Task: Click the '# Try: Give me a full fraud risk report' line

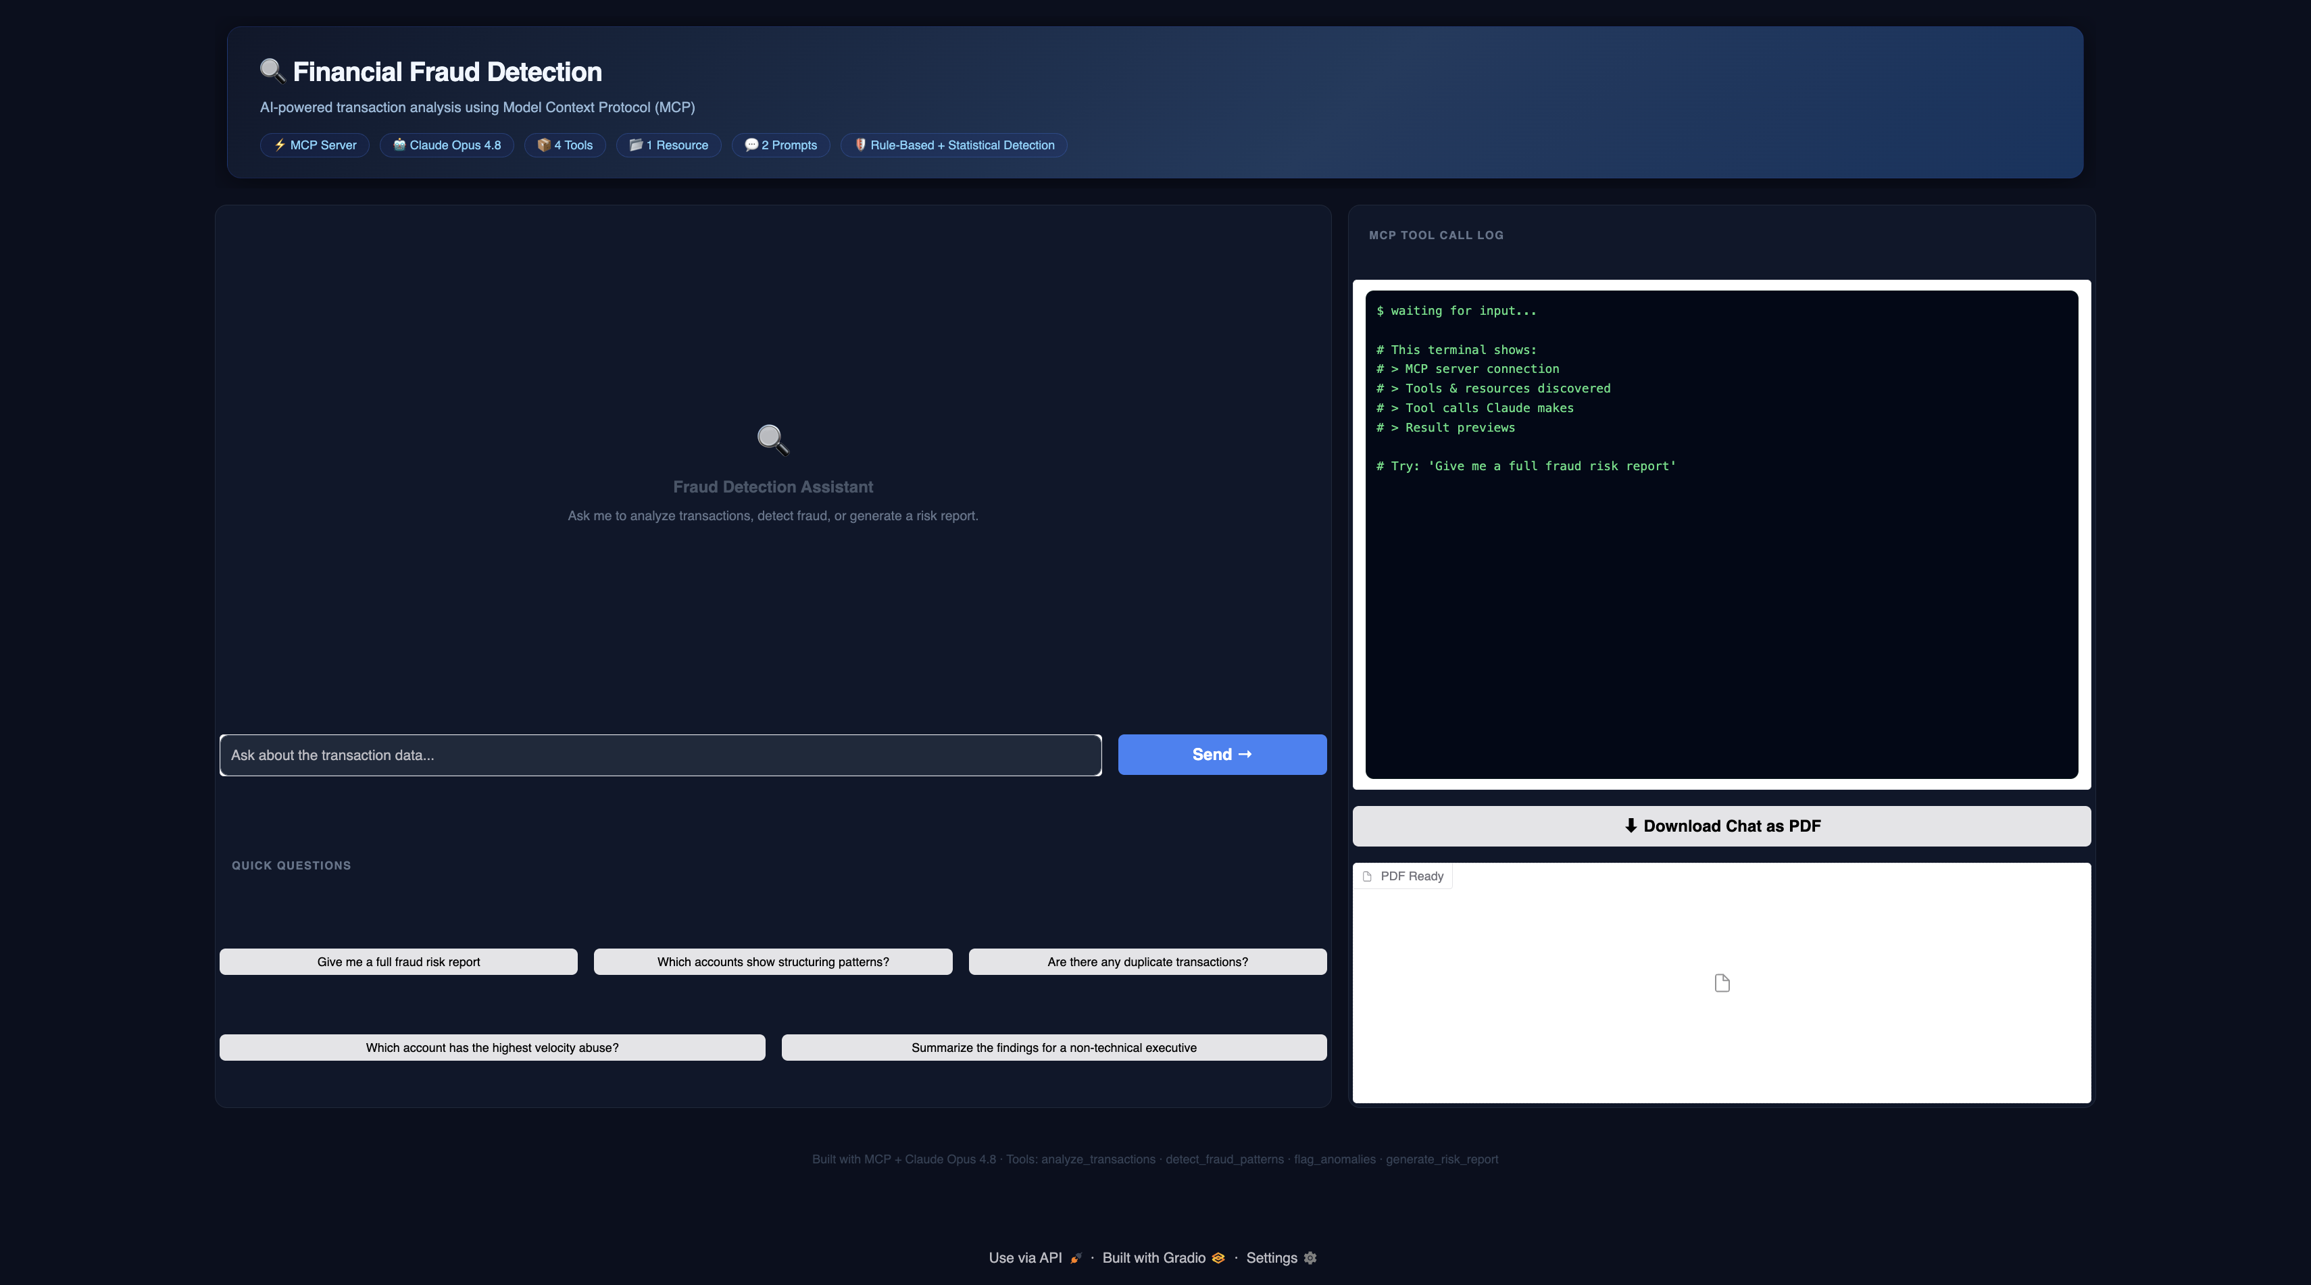Action: [x=1526, y=466]
